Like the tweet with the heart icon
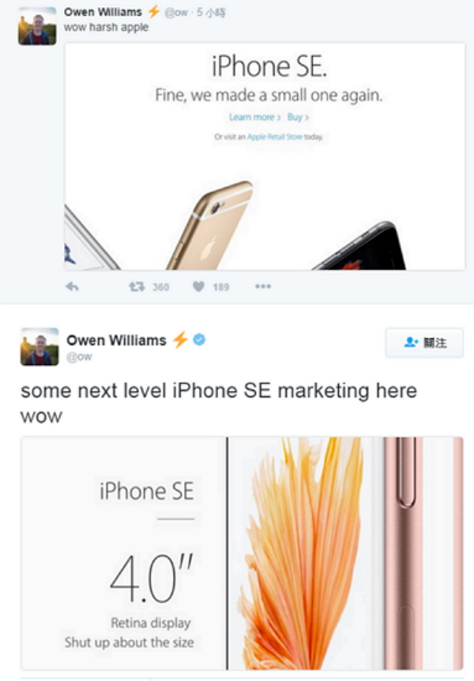The image size is (474, 681). click(198, 287)
